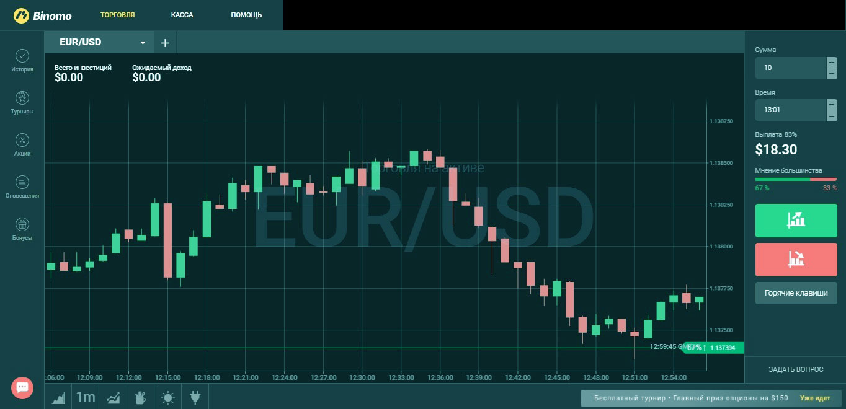
Task: Open the Бесплатный турнир banner
Action: 712,398
